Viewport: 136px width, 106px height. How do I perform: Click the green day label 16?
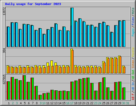pyautogui.click(x=68, y=103)
